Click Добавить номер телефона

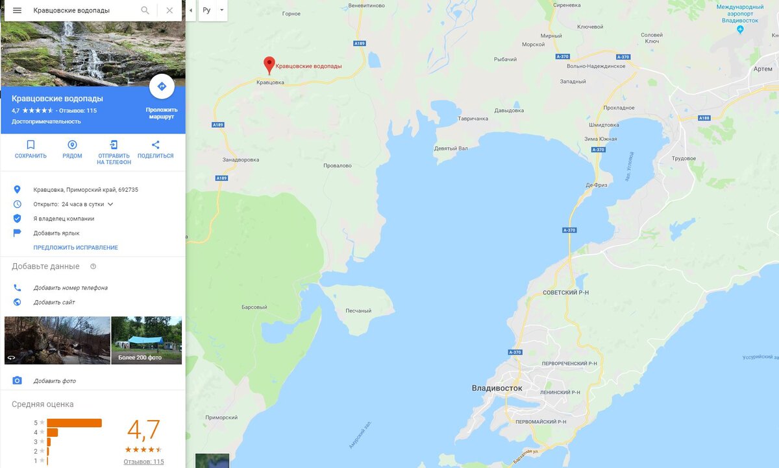point(70,288)
